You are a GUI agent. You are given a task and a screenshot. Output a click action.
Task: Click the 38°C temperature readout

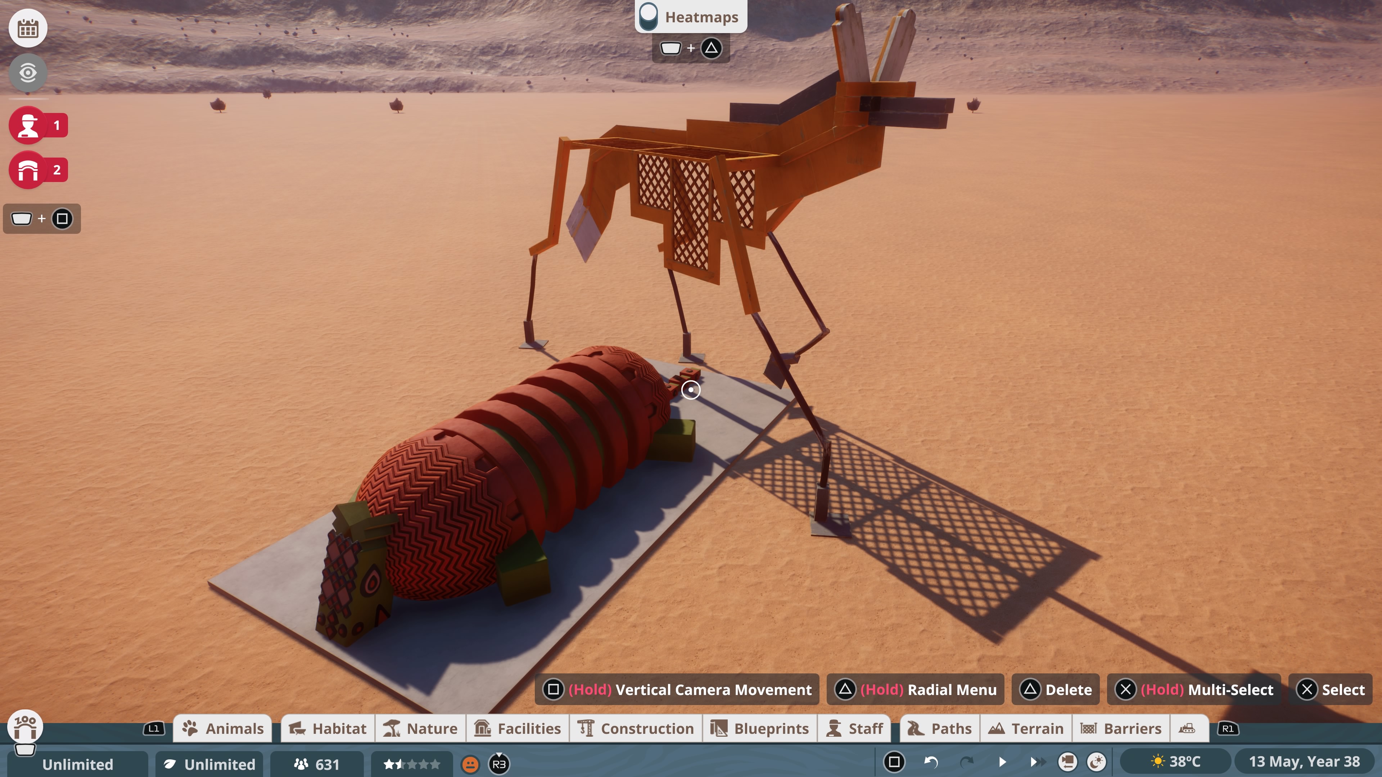click(x=1184, y=762)
